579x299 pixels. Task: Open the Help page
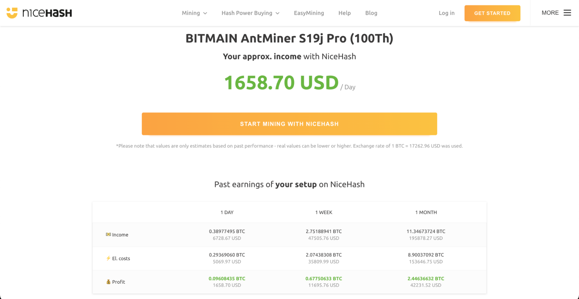pyautogui.click(x=344, y=13)
